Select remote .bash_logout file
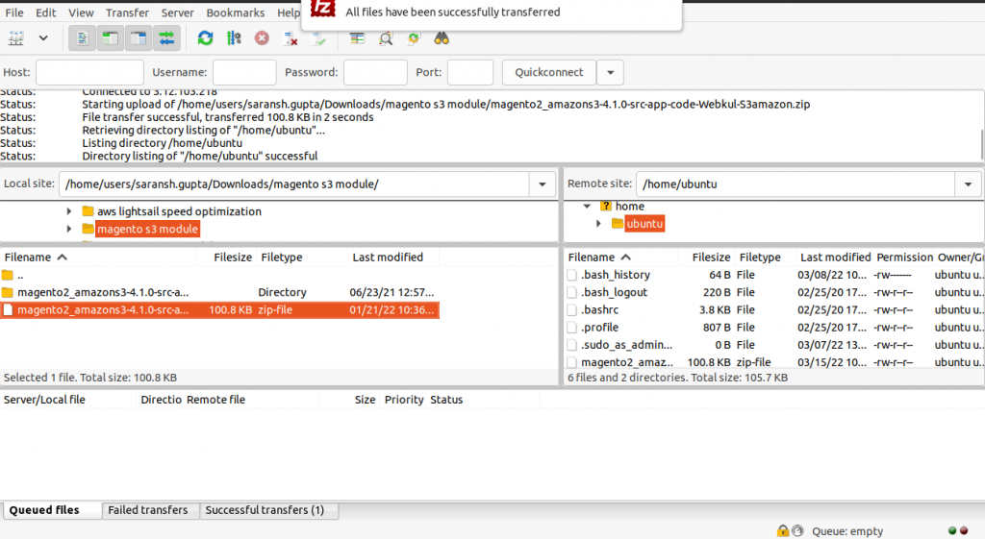The width and height of the screenshot is (985, 539). (x=774, y=292)
